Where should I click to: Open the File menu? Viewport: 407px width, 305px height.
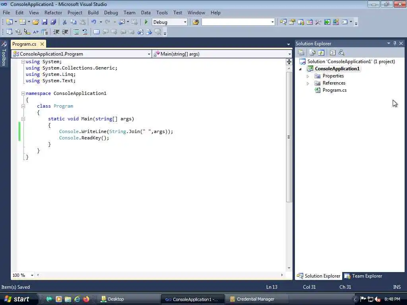6,12
